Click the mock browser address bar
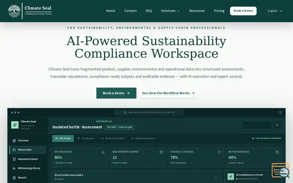The height and width of the screenshot is (183, 293). 149,112
